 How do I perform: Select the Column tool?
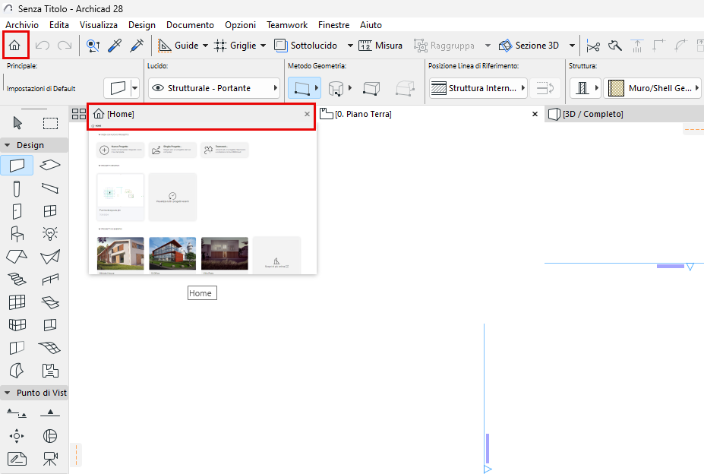coord(17,188)
